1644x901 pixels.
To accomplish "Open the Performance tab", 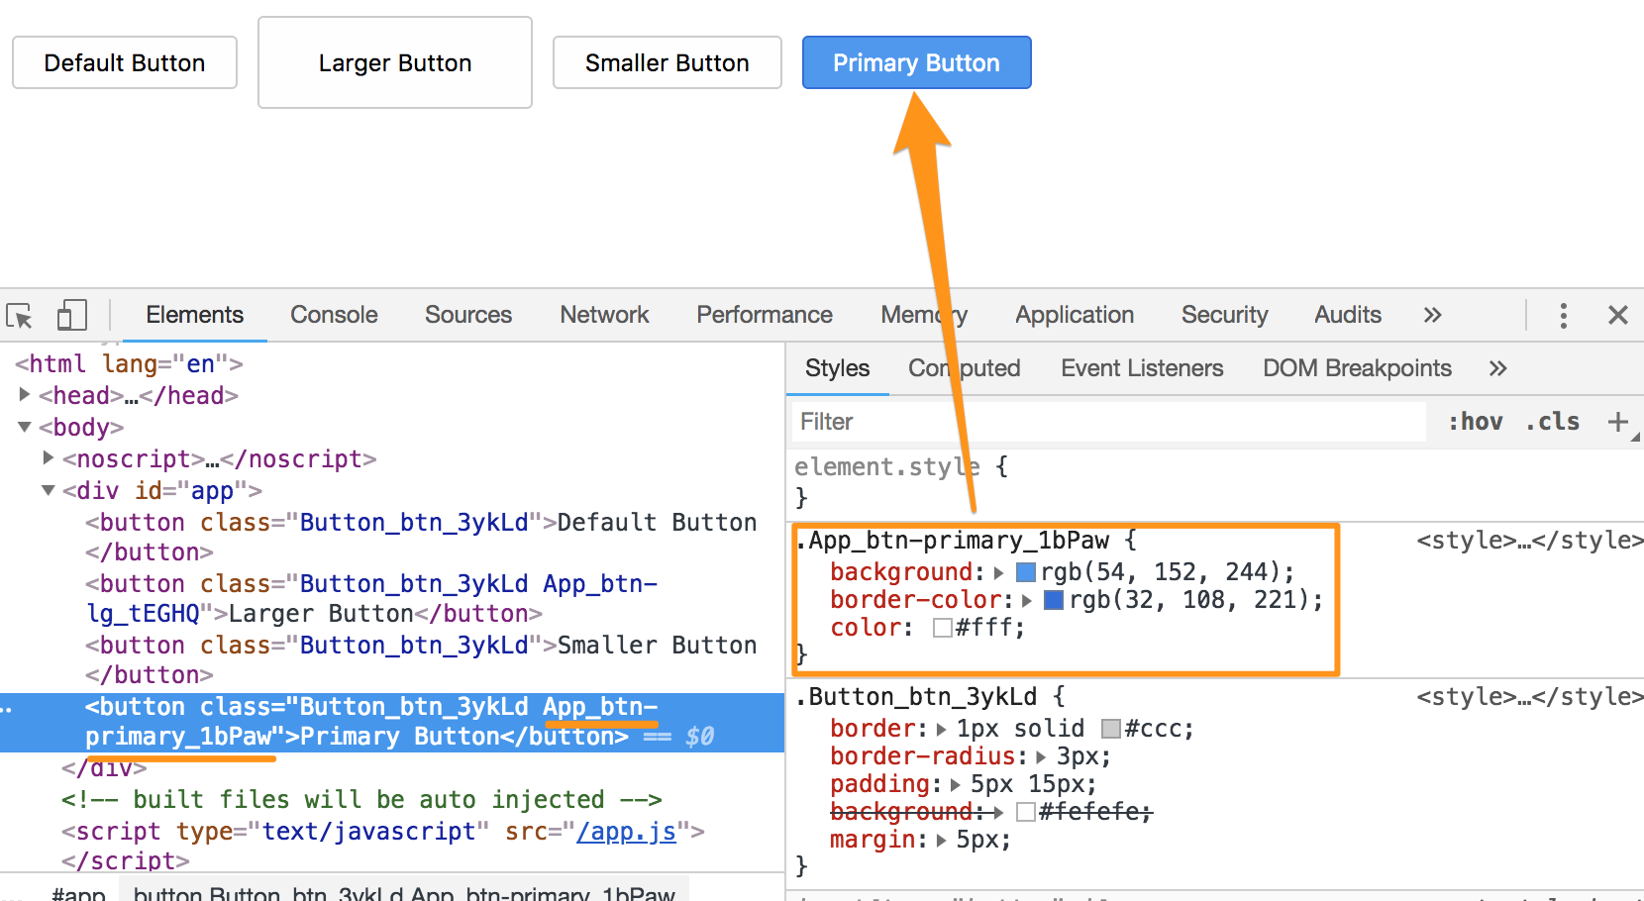I will pos(765,315).
